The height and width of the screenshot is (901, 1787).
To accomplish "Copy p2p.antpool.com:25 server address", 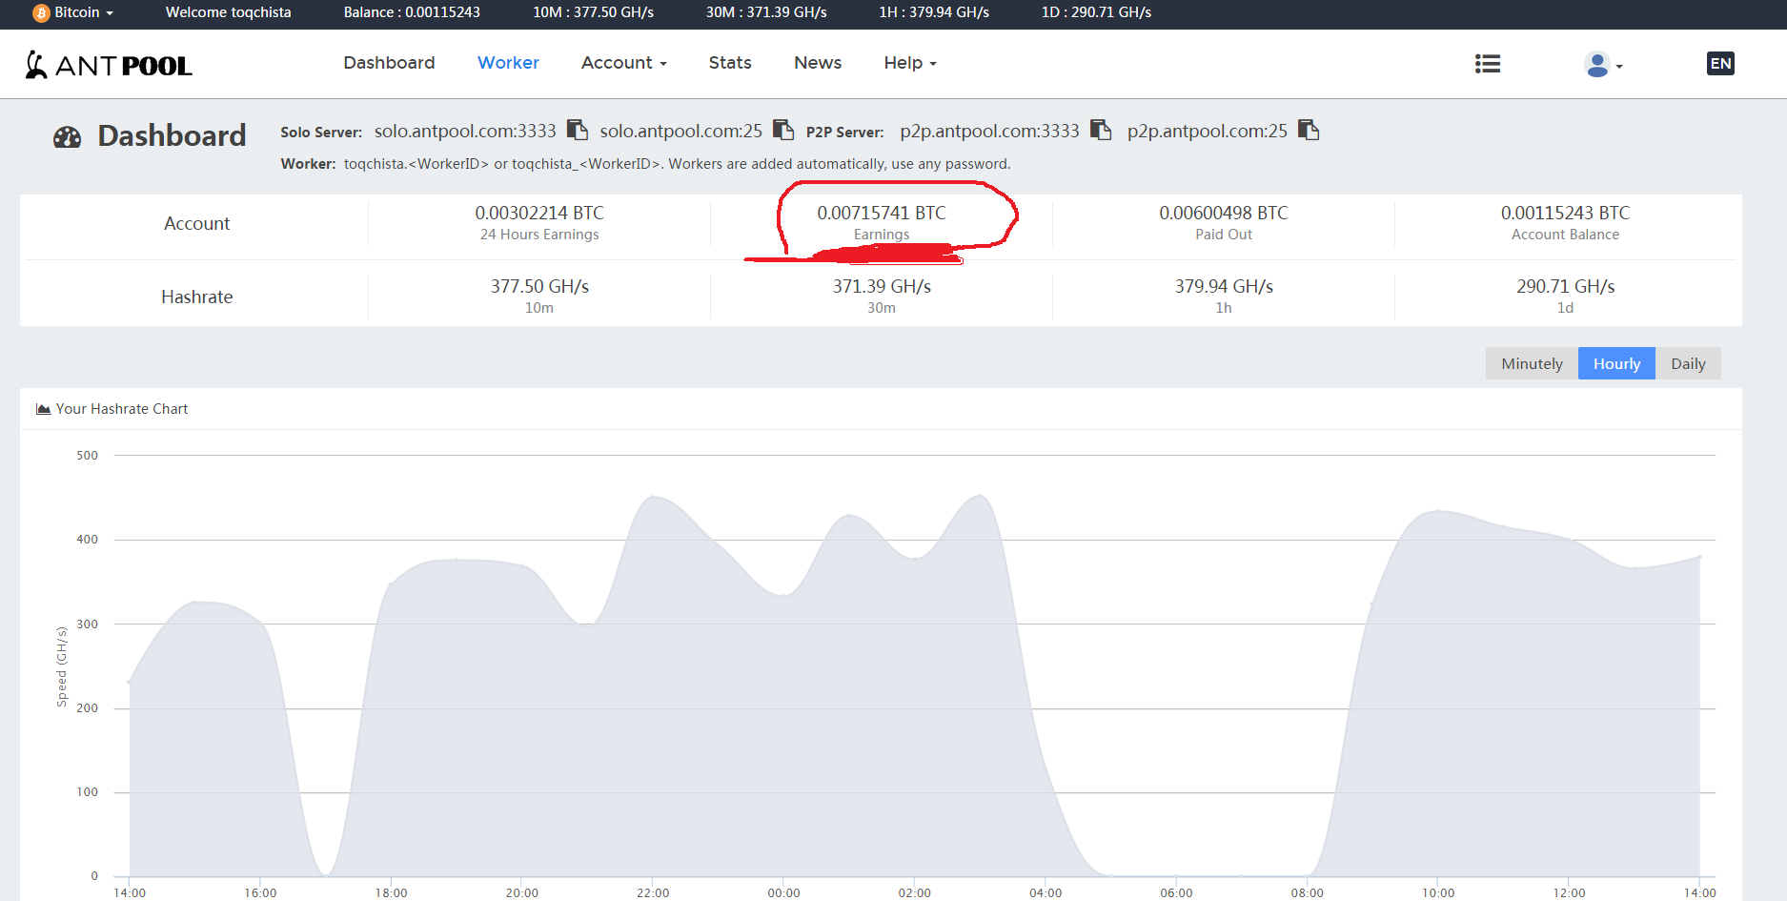I will [x=1309, y=130].
